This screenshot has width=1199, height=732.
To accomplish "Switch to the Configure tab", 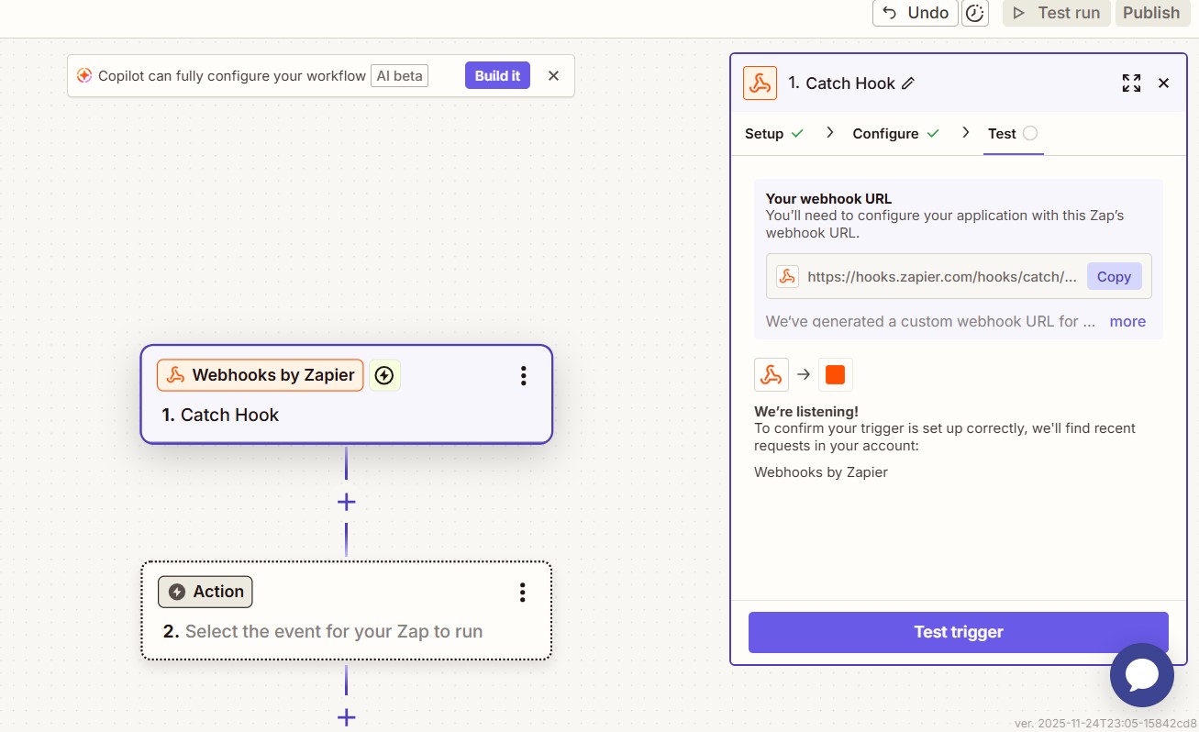I will pyautogui.click(x=885, y=134).
